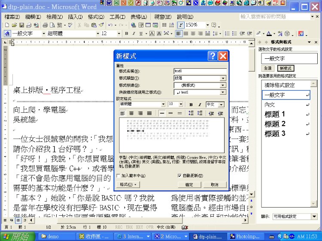The image size is (322, 241).
Task: Click the Character Border icon in formatting toolbar
Action: coord(152,33)
